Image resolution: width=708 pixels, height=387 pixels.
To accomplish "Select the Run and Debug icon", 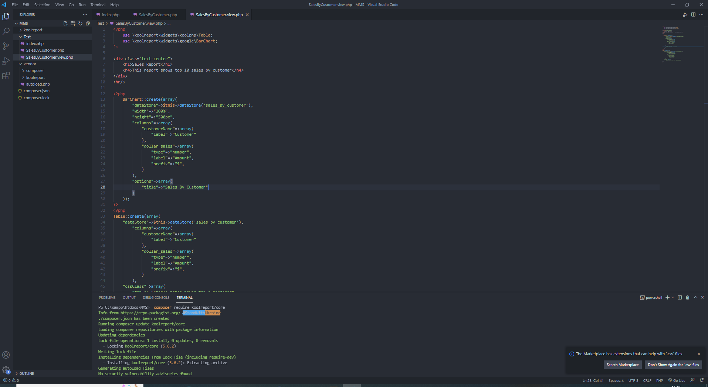I will coord(6,61).
